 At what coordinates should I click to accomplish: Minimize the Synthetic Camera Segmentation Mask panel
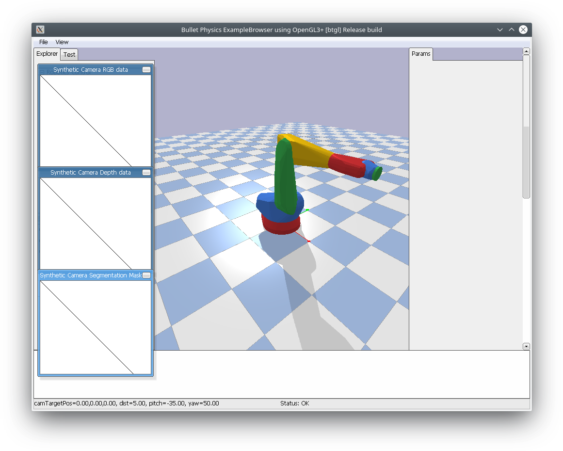pyautogui.click(x=146, y=275)
